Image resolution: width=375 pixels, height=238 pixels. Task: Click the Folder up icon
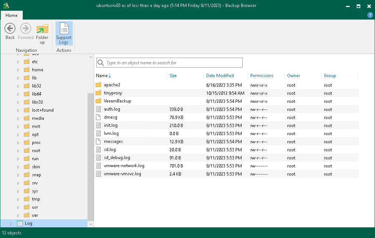point(42,28)
